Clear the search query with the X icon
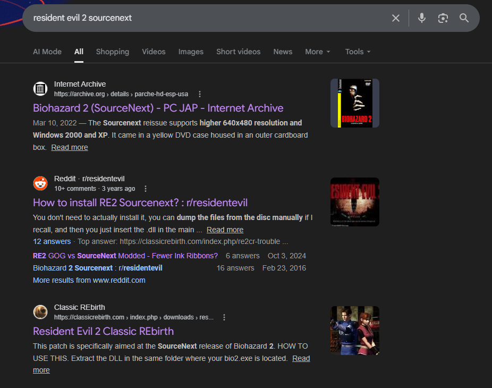 (396, 18)
